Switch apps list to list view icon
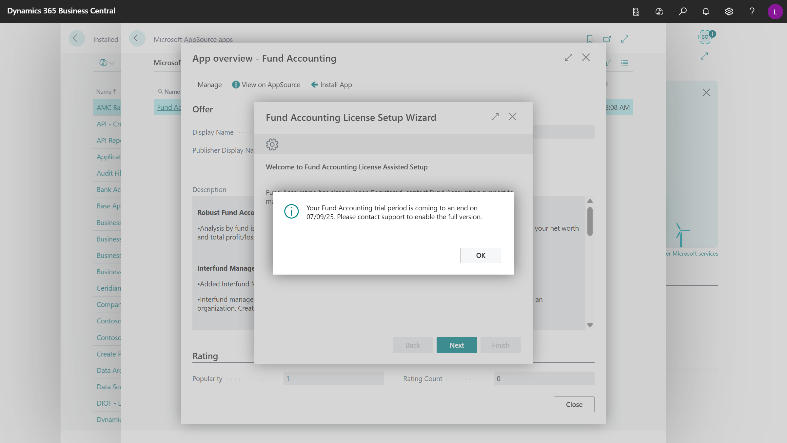 (624, 63)
